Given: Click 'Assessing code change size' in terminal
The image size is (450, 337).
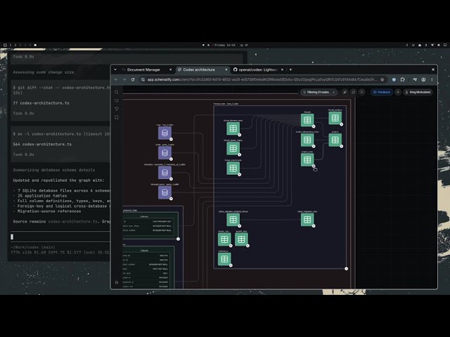Looking at the screenshot, I should pyautogui.click(x=44, y=72).
